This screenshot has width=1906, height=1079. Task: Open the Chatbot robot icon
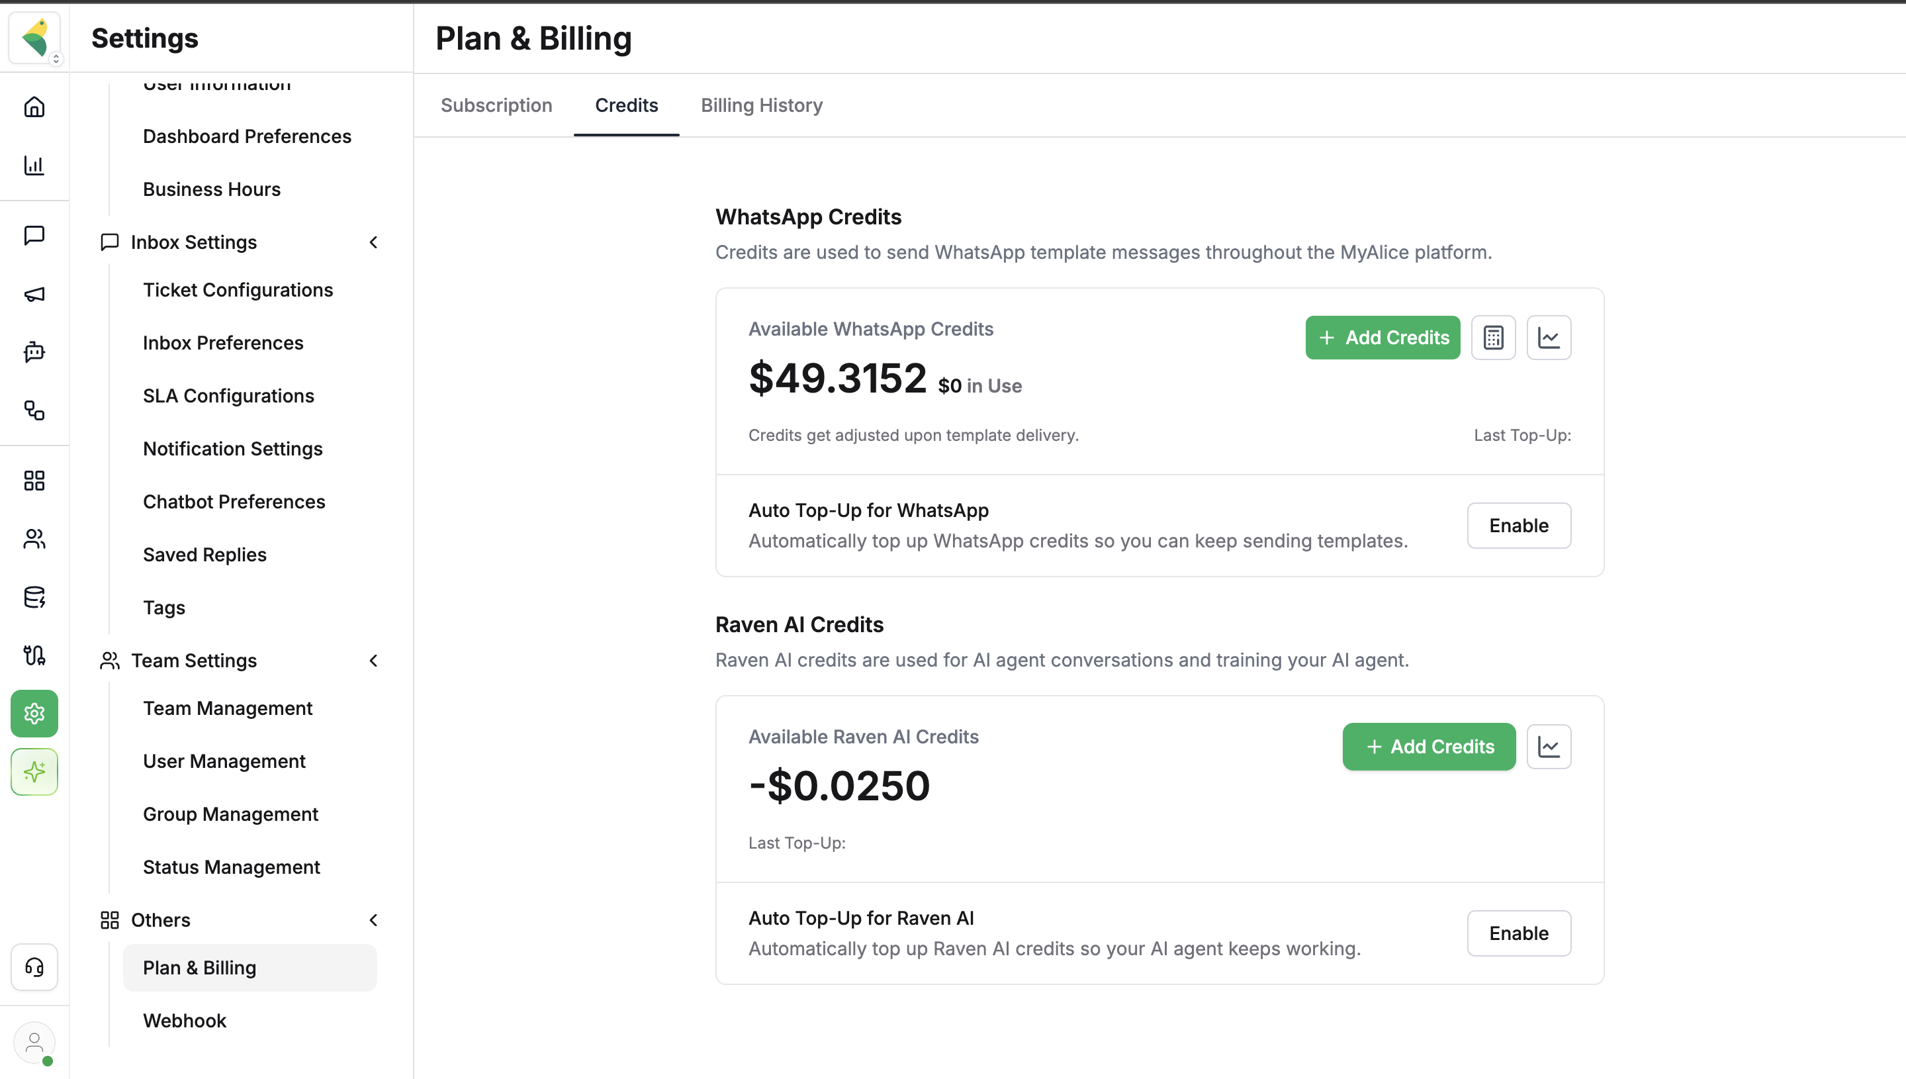[x=34, y=352]
